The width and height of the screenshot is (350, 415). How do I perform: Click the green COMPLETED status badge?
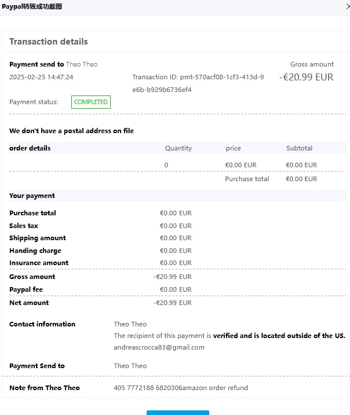[x=91, y=102]
